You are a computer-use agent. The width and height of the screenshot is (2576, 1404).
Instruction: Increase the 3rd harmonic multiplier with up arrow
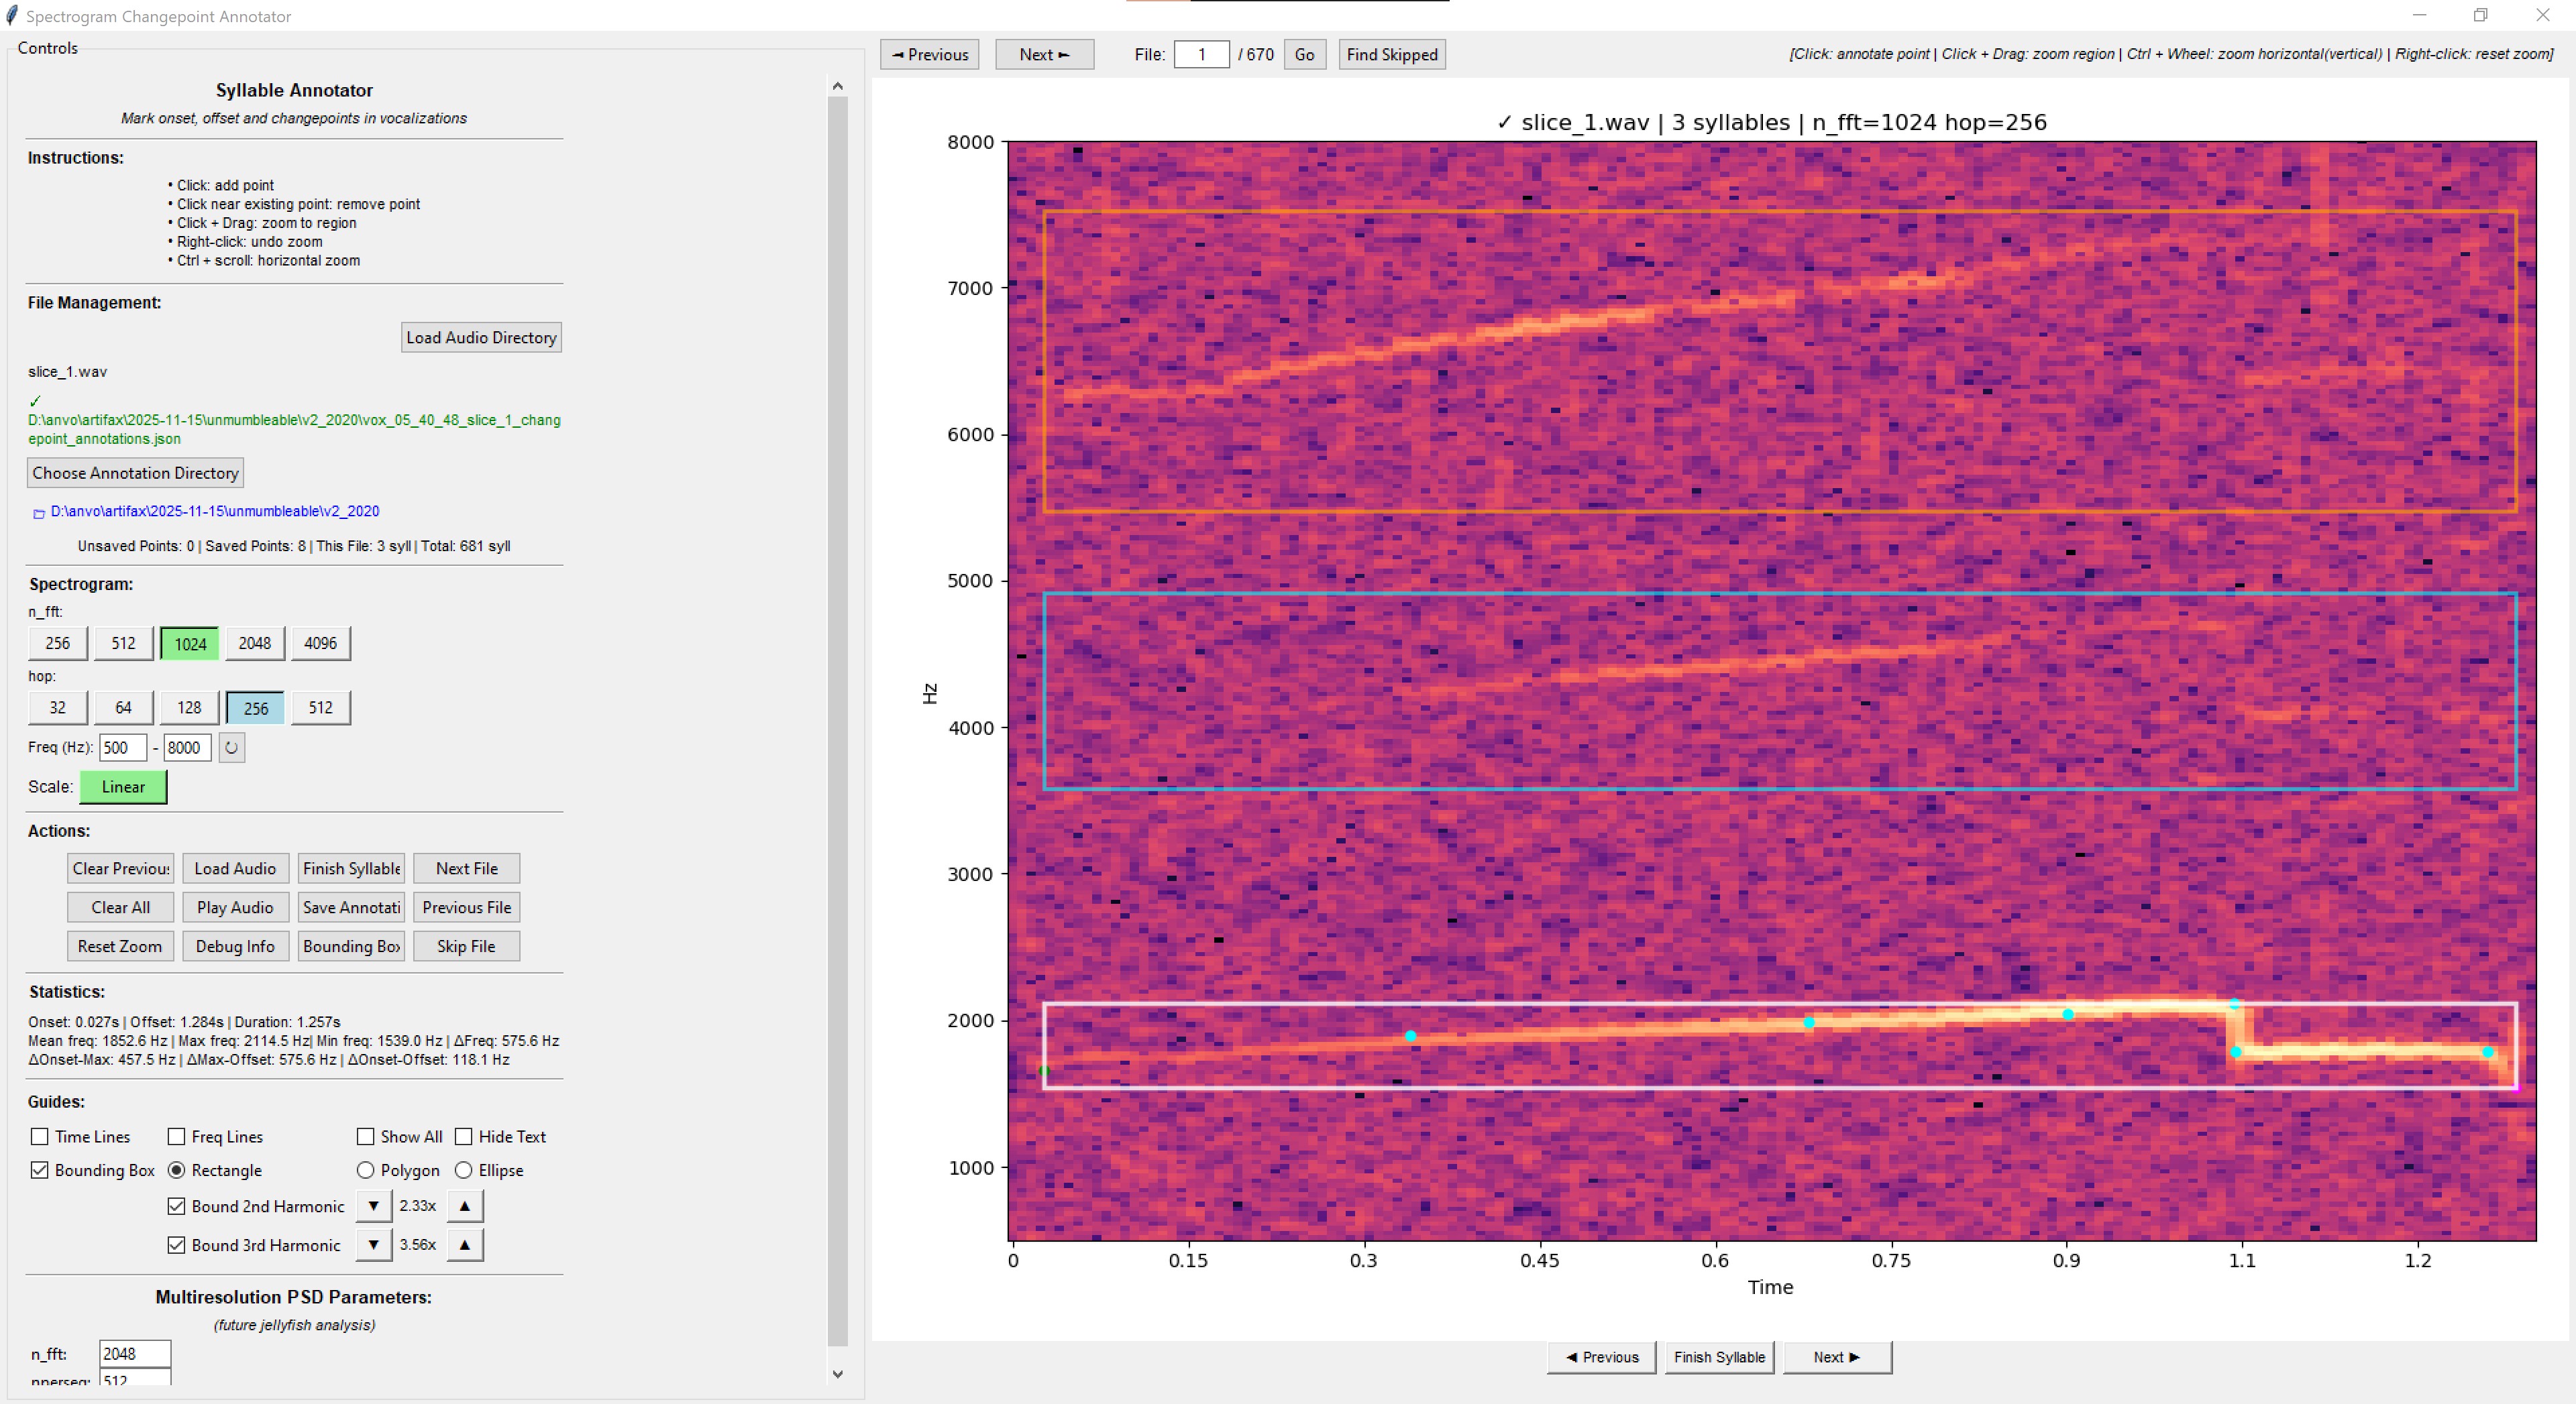coord(464,1245)
